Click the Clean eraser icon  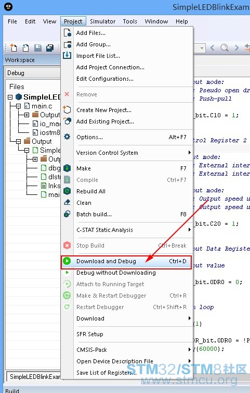67,203
